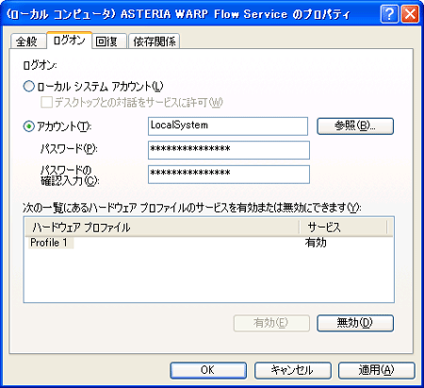Image resolution: width=424 pixels, height=388 pixels.
Task: Tick the デスクトップとの対話をサービスに許可 checkbox
Action: [x=46, y=102]
